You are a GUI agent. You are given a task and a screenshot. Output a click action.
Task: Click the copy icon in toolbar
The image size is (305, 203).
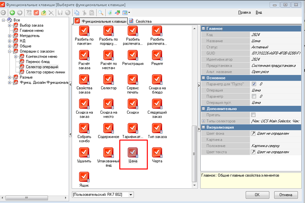(77, 13)
